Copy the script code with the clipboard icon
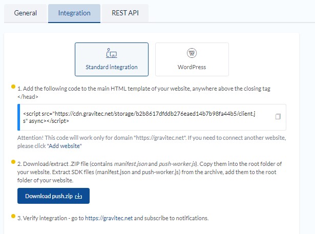The height and width of the screenshot is (234, 315). [x=278, y=116]
